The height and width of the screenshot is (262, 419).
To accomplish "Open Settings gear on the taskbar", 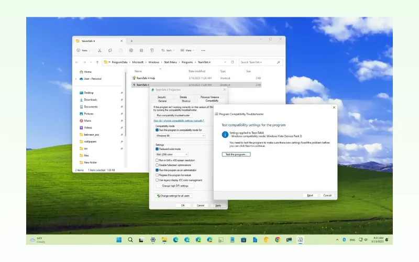I will 153,240.
